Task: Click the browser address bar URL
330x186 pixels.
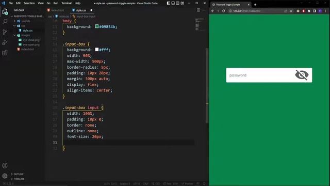Action: [246, 11]
